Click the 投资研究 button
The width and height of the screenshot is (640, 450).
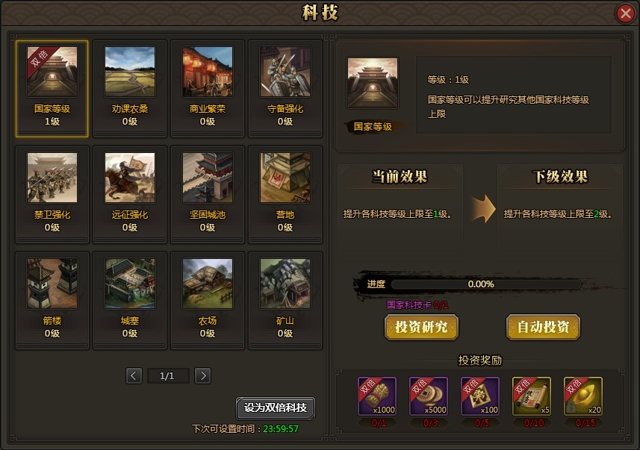421,327
